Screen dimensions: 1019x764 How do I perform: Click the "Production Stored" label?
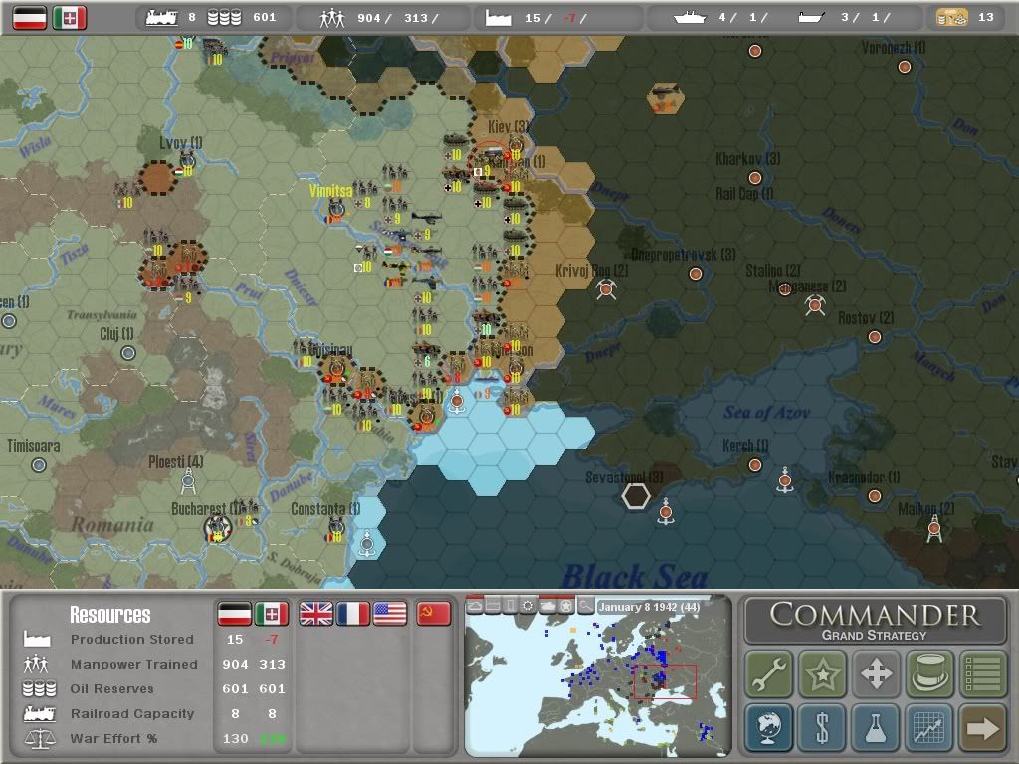pos(132,640)
